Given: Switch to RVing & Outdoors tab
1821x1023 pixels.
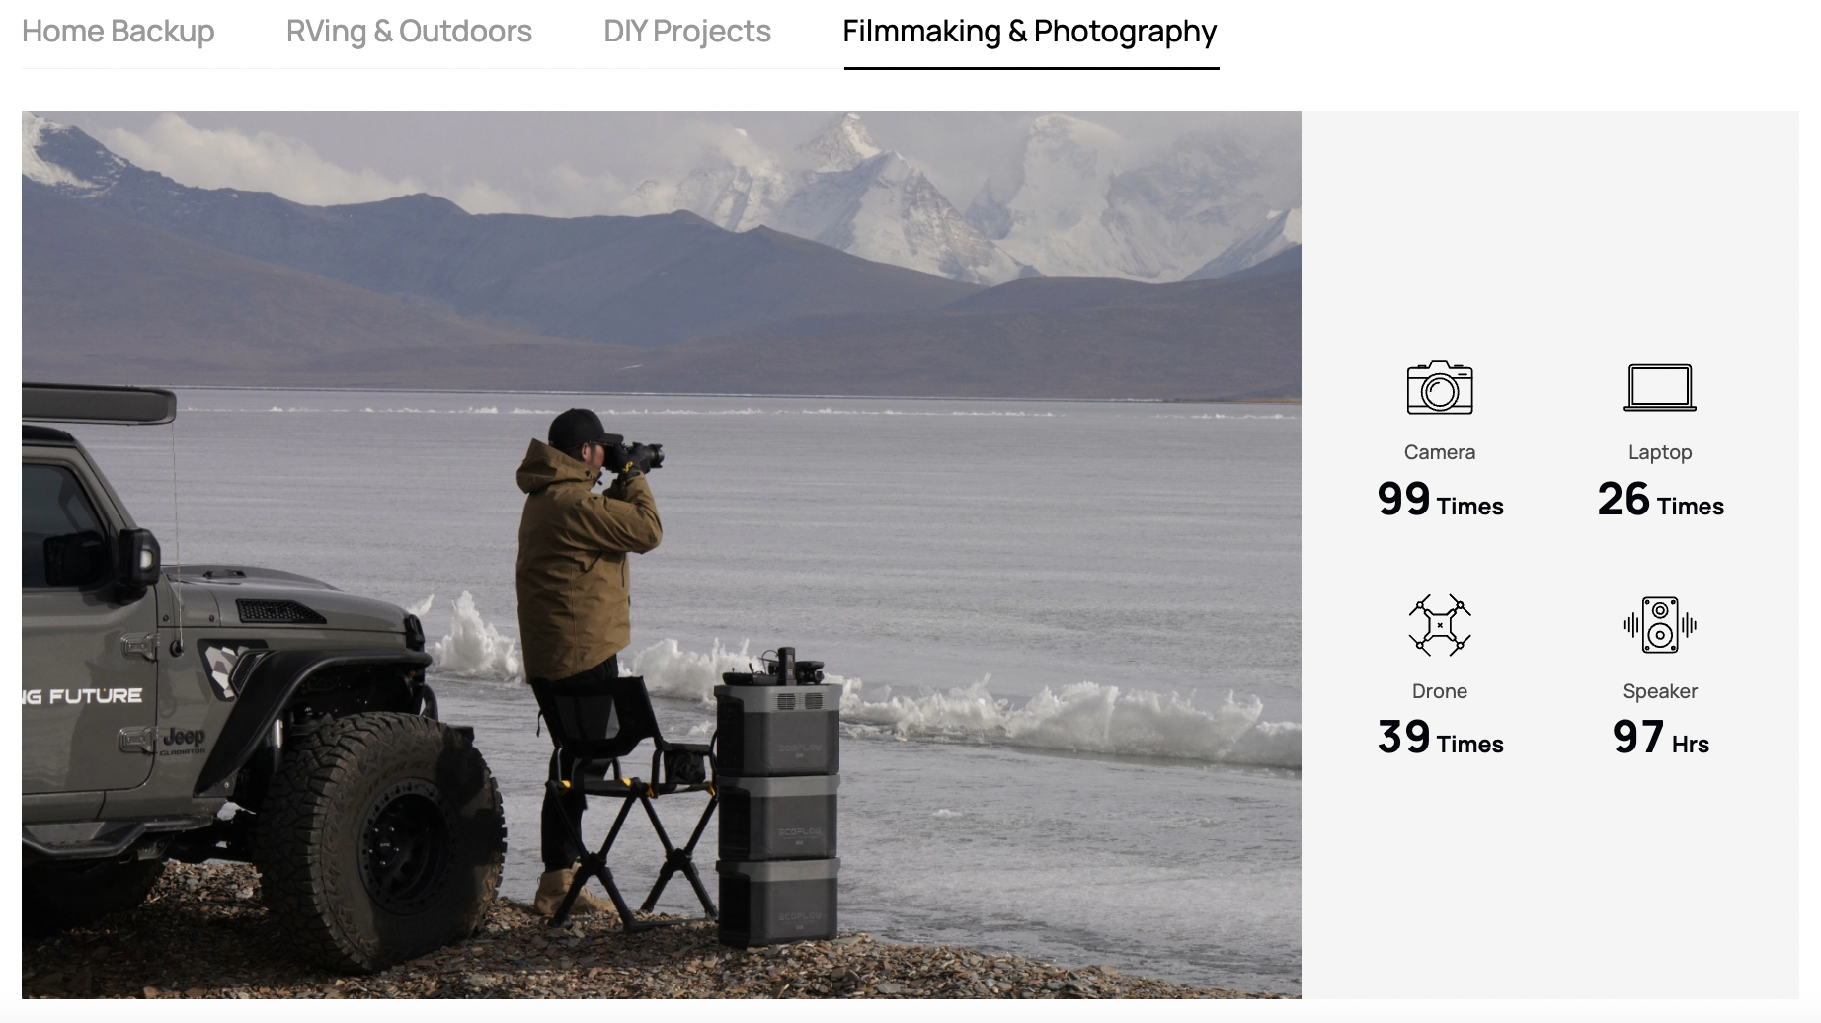Looking at the screenshot, I should tap(409, 32).
